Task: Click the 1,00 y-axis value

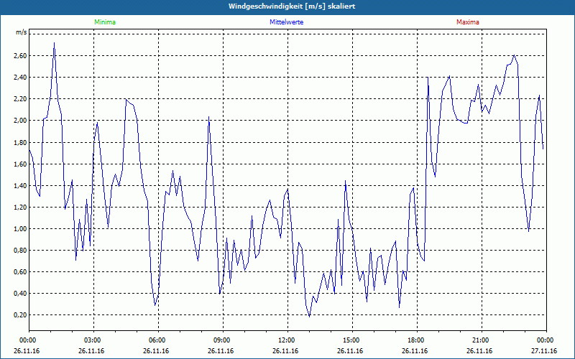Action: pos(21,229)
